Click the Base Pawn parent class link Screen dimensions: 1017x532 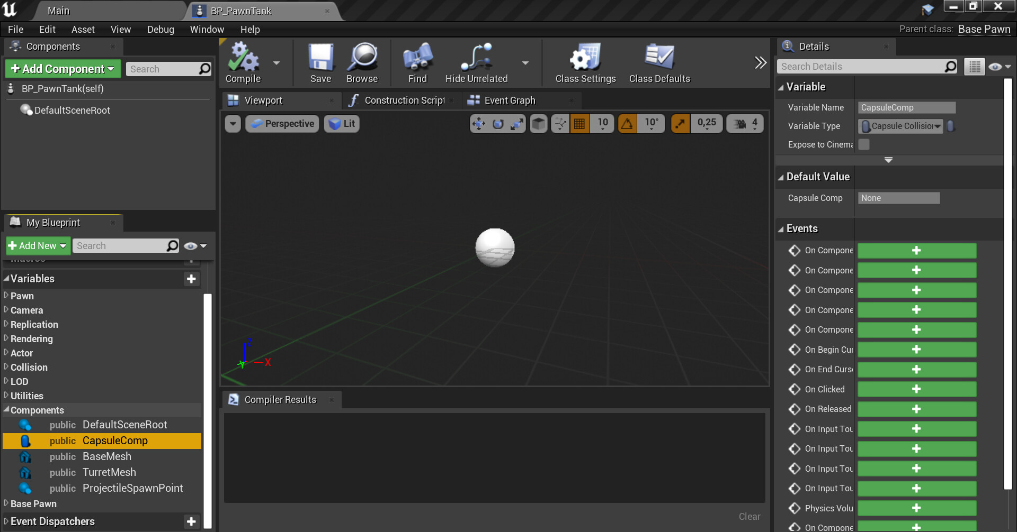point(984,29)
